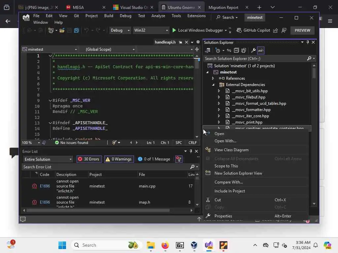Toggle the 0 Warnings filter
The width and height of the screenshot is (338, 253).
click(x=119, y=159)
